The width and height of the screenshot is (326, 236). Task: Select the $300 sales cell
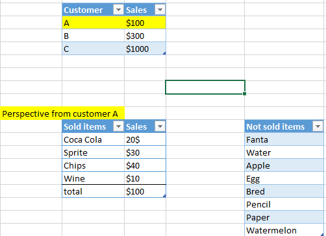pos(145,36)
